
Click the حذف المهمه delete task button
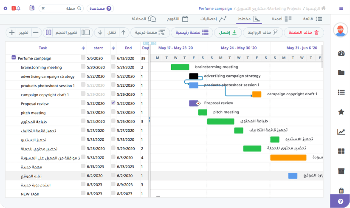[x=304, y=32]
